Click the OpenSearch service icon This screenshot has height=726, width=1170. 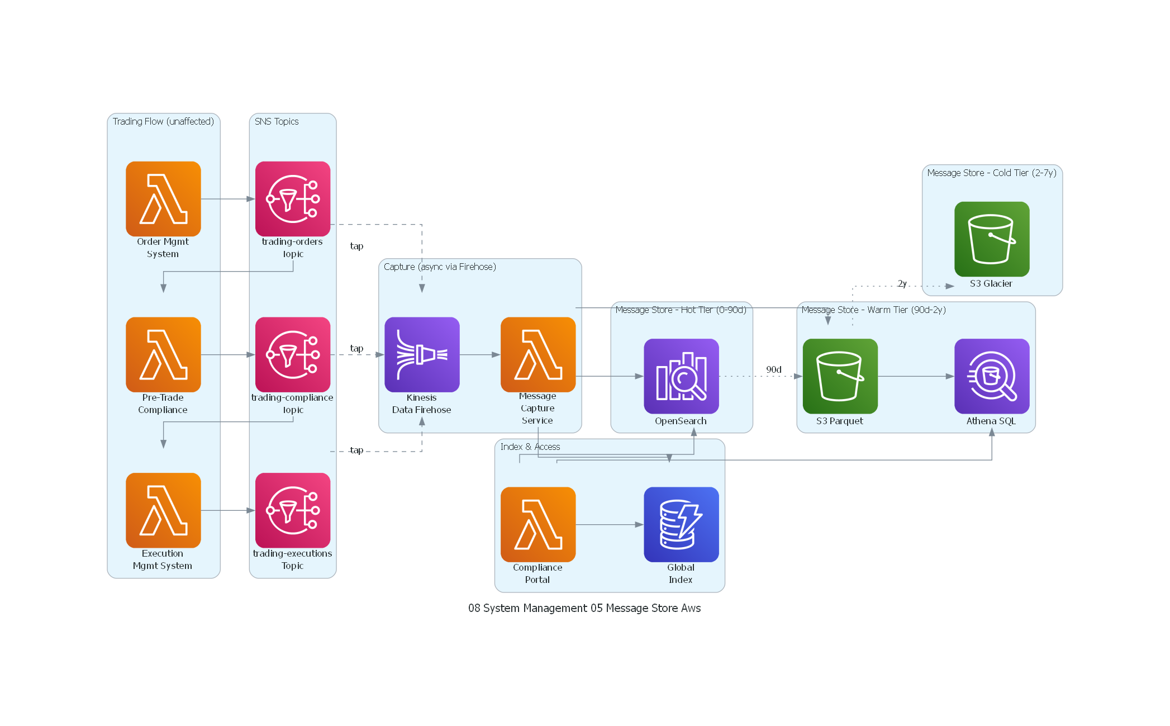coord(681,376)
